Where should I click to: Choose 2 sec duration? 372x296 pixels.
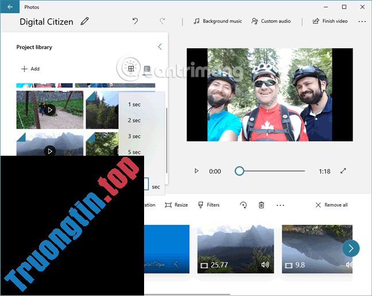[134, 120]
